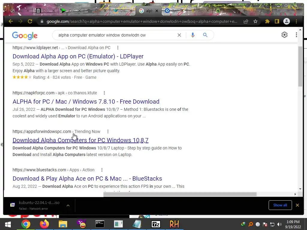This screenshot has width=307, height=230.
Task: Click Show all downloads button
Action: 280,205
